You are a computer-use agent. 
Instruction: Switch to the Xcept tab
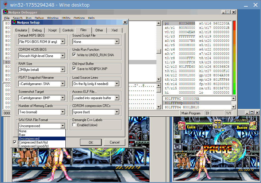[x=52, y=30]
